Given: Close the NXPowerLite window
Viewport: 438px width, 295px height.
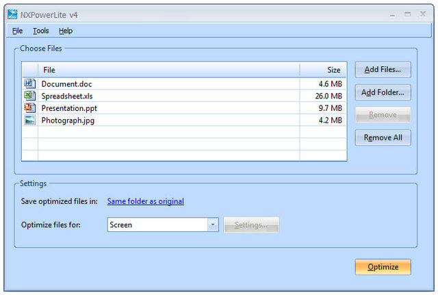Looking at the screenshot, I should [x=423, y=14].
